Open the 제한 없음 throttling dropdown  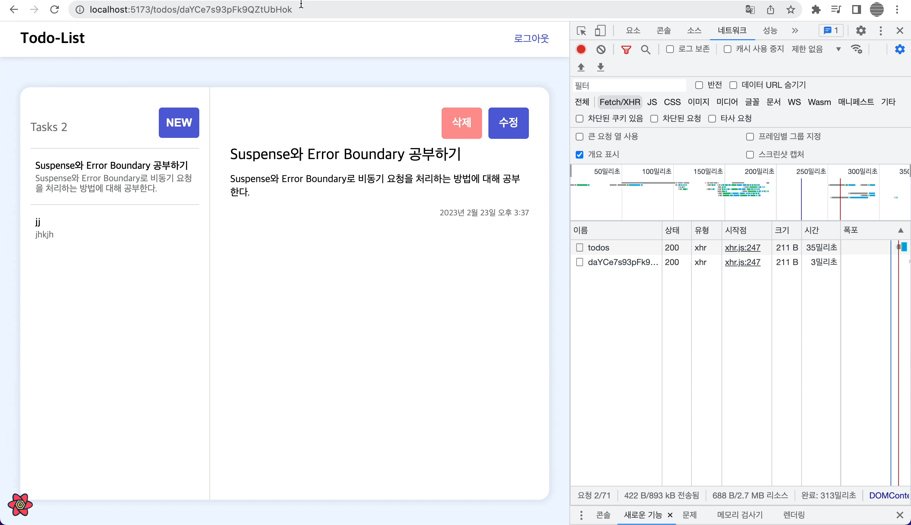pos(816,49)
